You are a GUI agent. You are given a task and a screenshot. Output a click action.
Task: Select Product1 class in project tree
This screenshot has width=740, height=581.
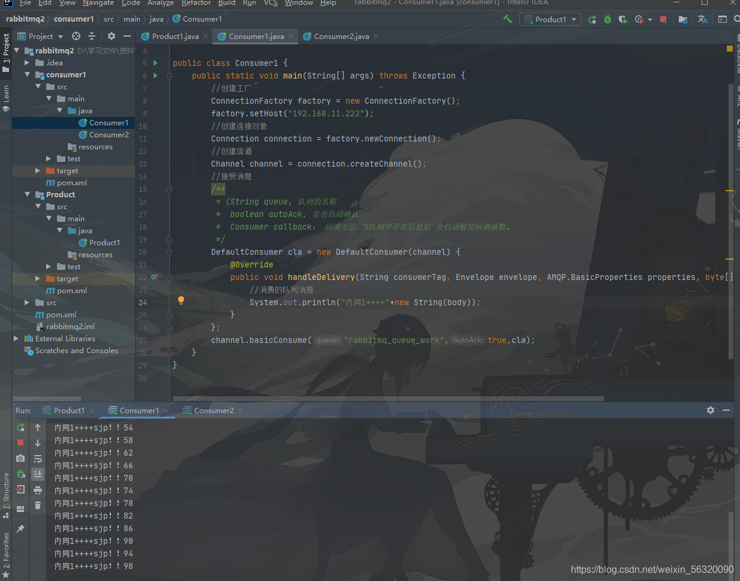(x=104, y=242)
